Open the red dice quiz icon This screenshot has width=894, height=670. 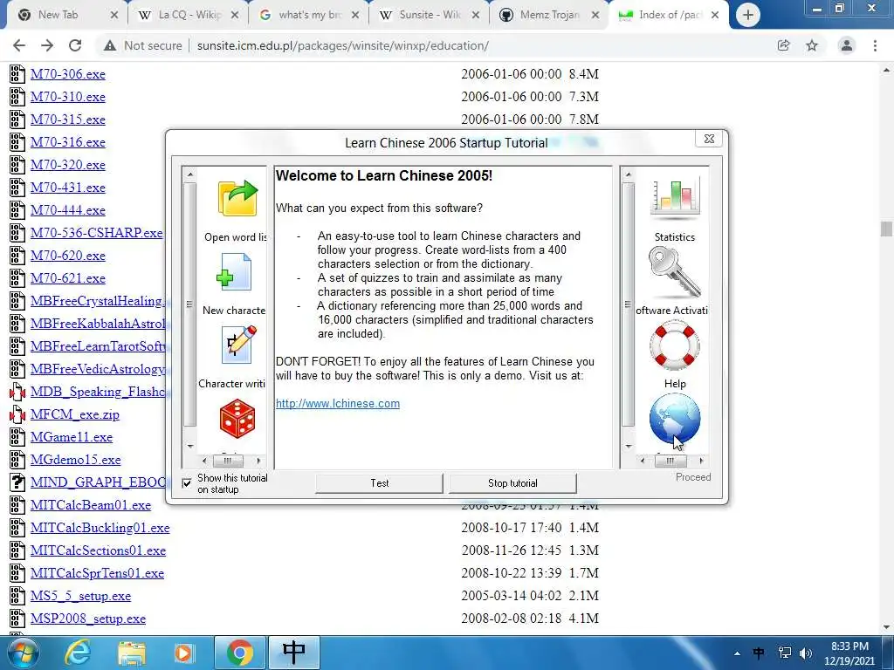pos(237,419)
